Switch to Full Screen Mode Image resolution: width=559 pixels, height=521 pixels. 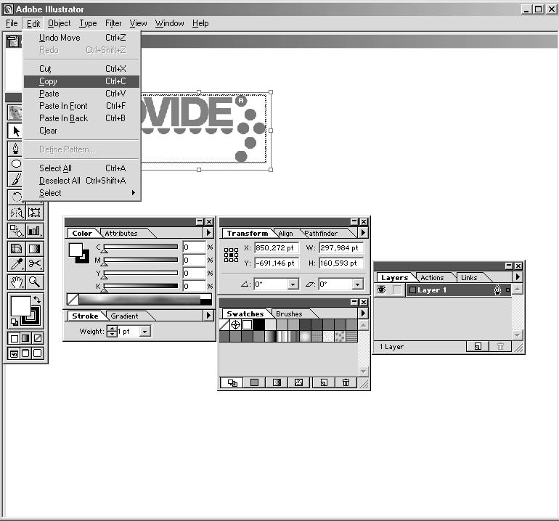point(38,353)
